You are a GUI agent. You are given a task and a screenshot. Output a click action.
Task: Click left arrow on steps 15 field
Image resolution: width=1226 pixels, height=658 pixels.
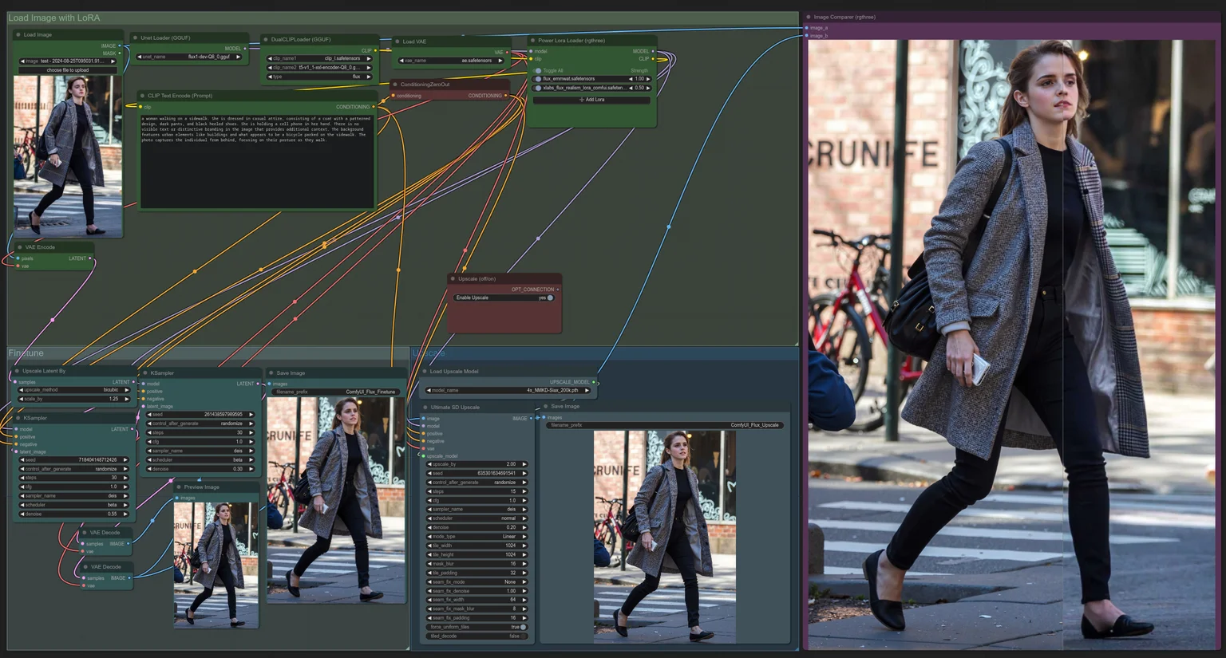coord(430,491)
